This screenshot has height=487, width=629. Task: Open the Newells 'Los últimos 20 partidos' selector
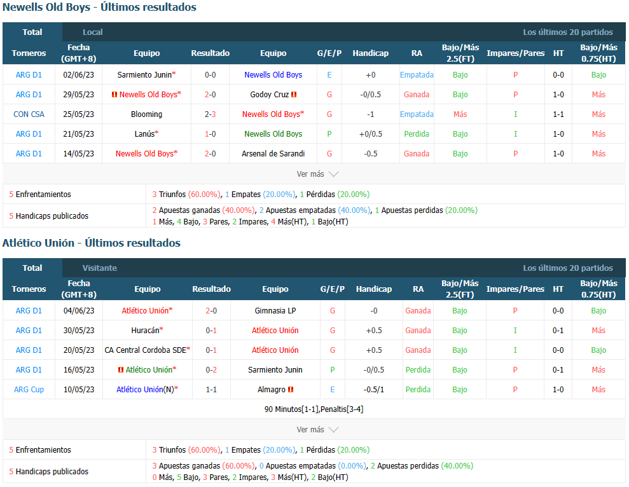pyautogui.click(x=567, y=32)
